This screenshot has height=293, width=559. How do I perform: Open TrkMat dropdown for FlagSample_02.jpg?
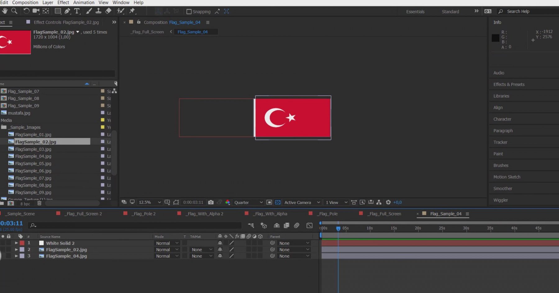[202, 250]
